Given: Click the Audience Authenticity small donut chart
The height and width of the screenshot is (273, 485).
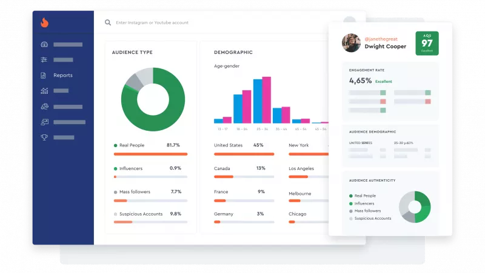Looking at the screenshot, I should [x=415, y=207].
